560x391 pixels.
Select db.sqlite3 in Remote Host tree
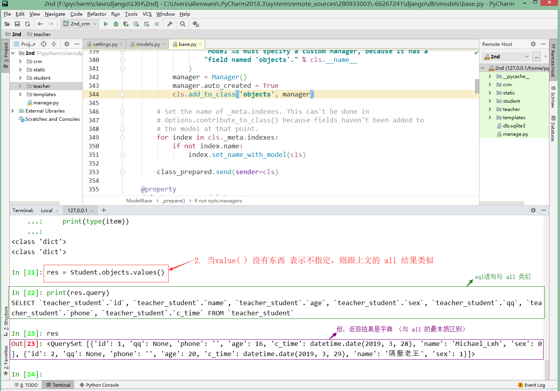click(x=514, y=126)
